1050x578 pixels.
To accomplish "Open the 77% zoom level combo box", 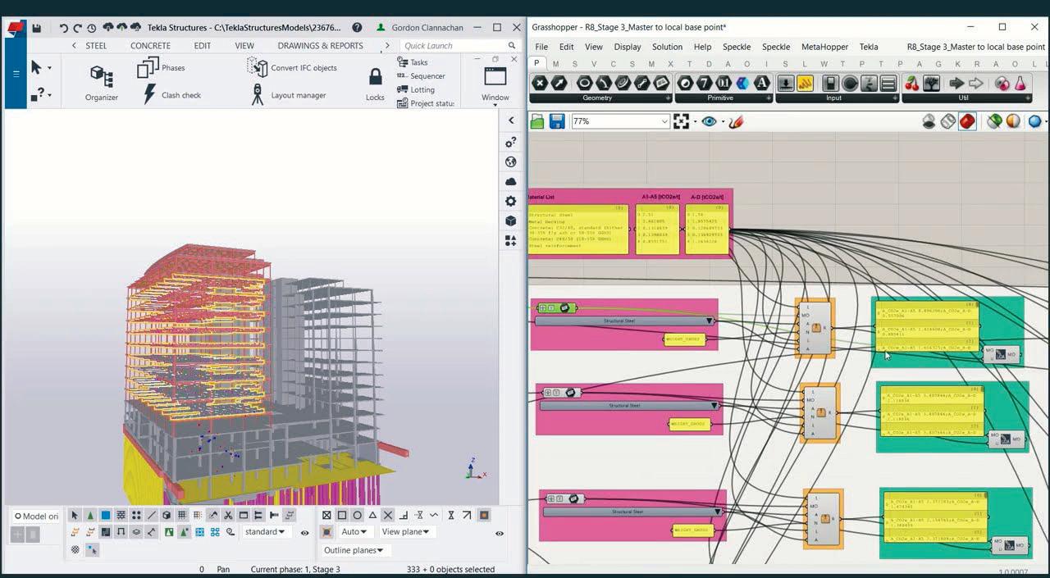I will [620, 121].
